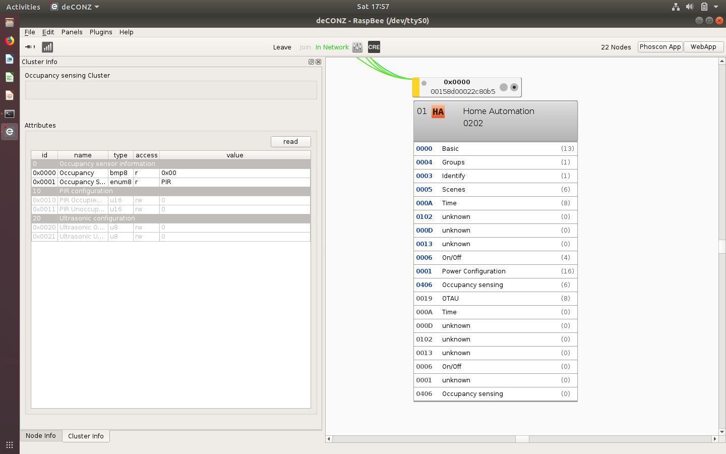Viewport: 726px width, 454px height.
Task: Open LibreOffice Writer from the dock
Action: point(10,59)
